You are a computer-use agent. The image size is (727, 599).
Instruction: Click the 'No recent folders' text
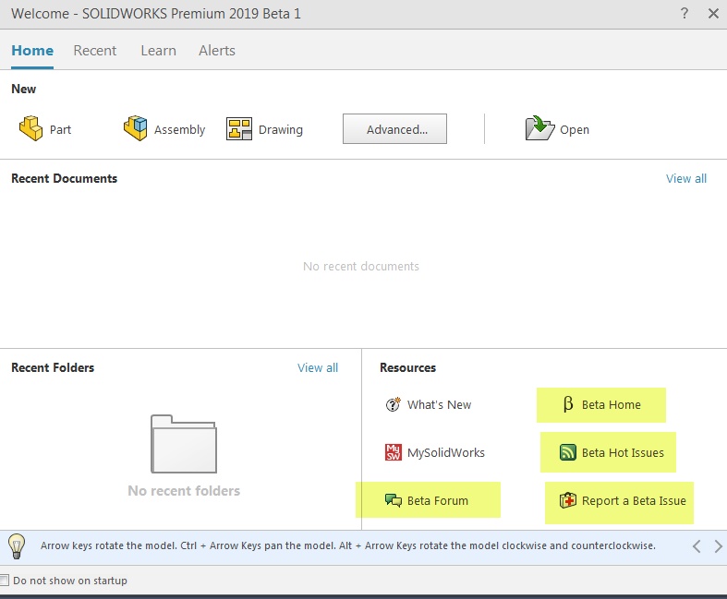[x=184, y=490]
